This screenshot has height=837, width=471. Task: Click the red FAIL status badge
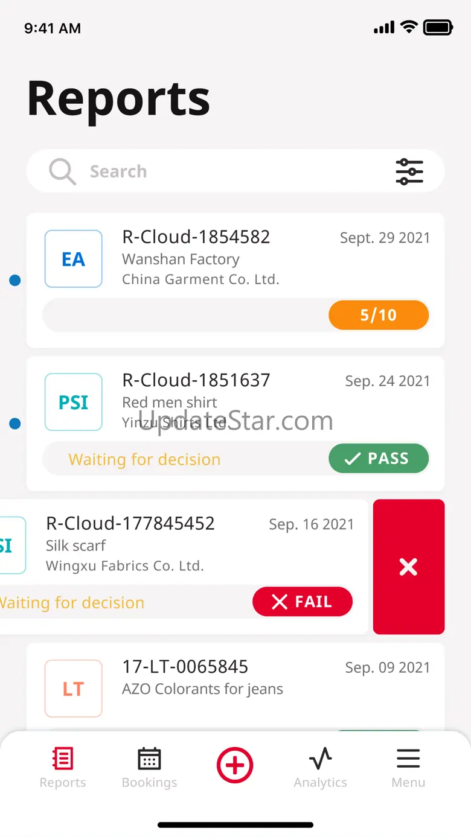[x=303, y=602]
